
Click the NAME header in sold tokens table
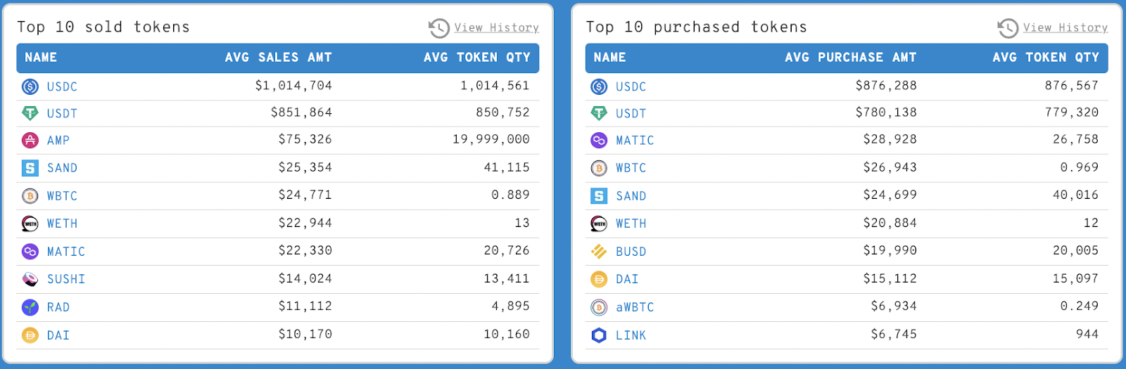coord(41,58)
